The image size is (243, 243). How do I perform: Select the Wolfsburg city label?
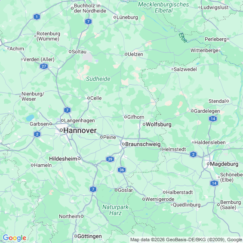coord(159,124)
